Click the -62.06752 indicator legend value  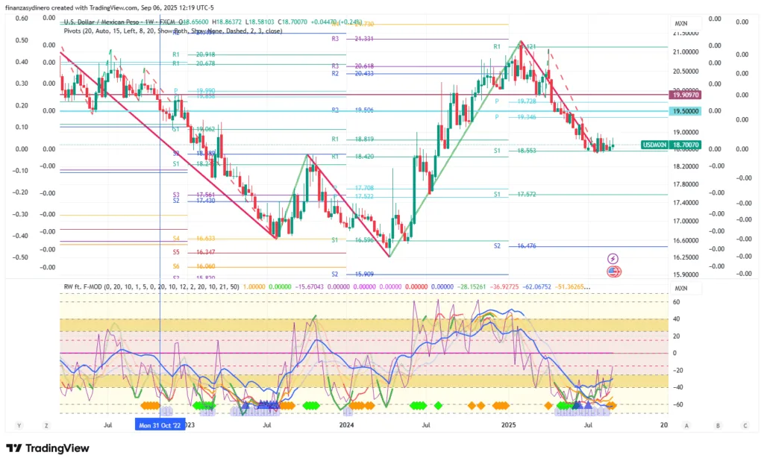click(536, 286)
